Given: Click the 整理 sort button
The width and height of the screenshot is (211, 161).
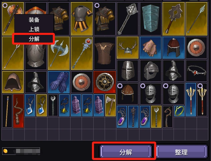Looking at the screenshot, I should tap(181, 152).
